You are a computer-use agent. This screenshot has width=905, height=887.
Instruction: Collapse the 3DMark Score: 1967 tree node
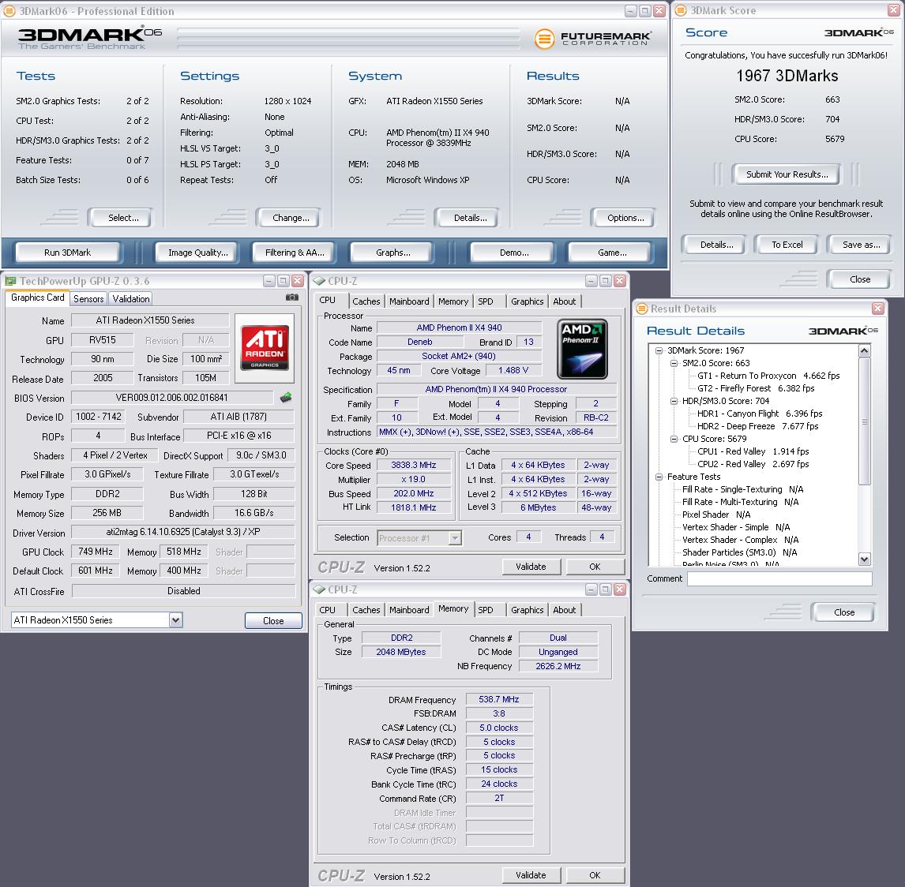tap(659, 350)
